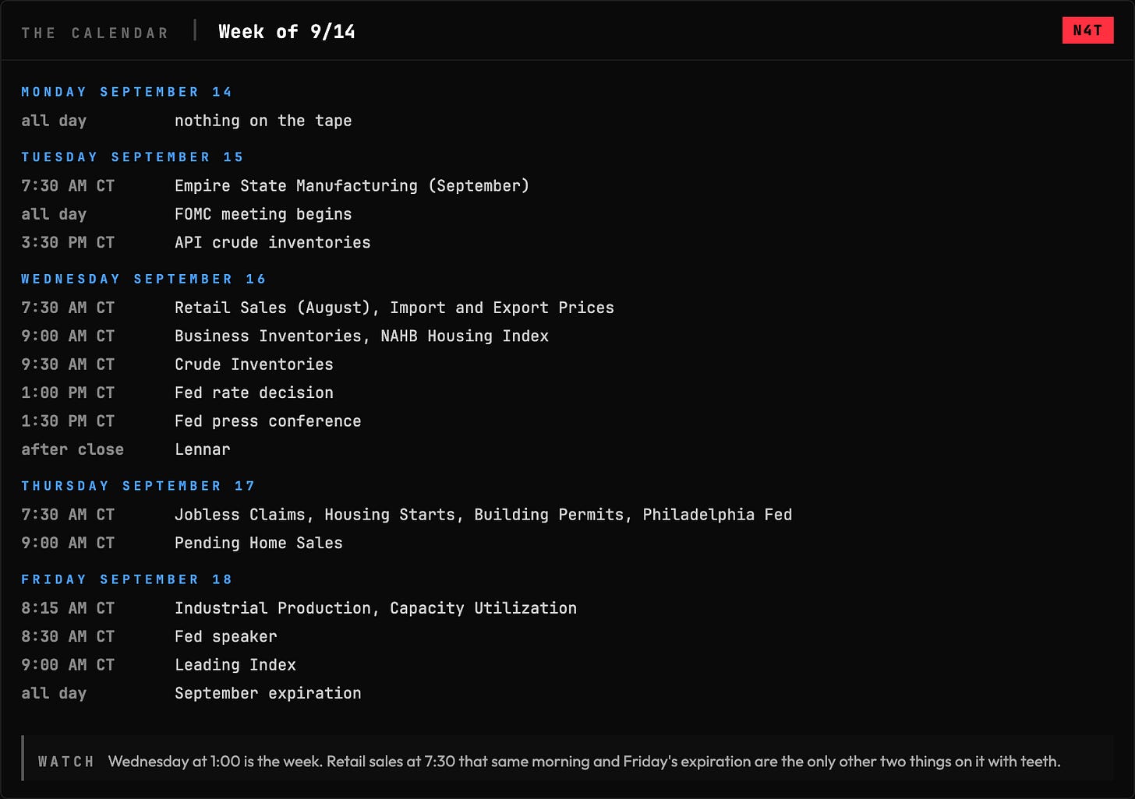Click the 'WATCH' label in footer note

(66, 762)
